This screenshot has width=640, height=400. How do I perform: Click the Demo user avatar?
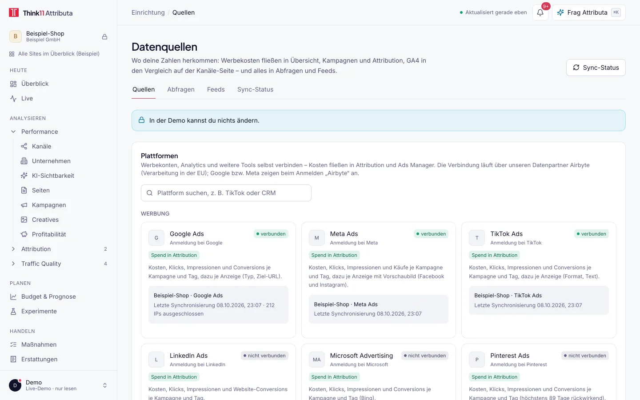(15, 385)
